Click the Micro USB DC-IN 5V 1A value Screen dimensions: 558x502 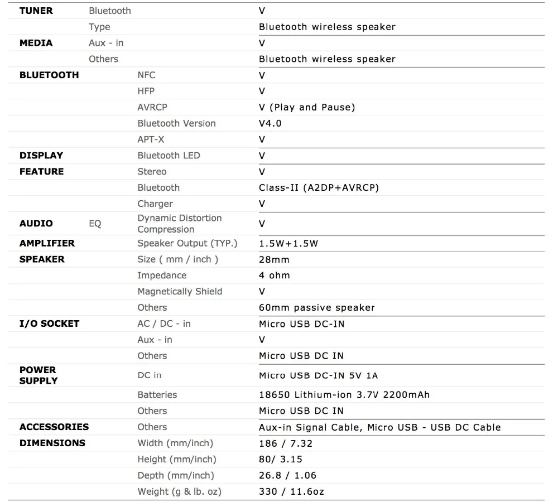point(319,376)
